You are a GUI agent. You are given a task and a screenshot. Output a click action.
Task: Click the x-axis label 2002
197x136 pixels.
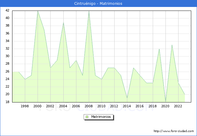click(x=50, y=106)
